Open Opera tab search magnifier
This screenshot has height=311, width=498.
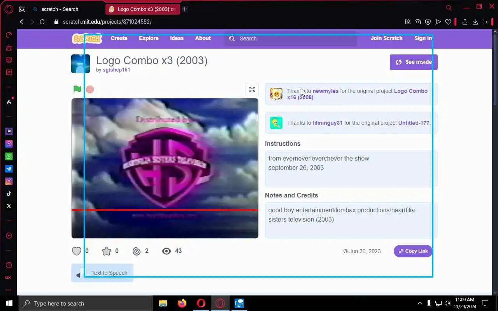pyautogui.click(x=449, y=8)
